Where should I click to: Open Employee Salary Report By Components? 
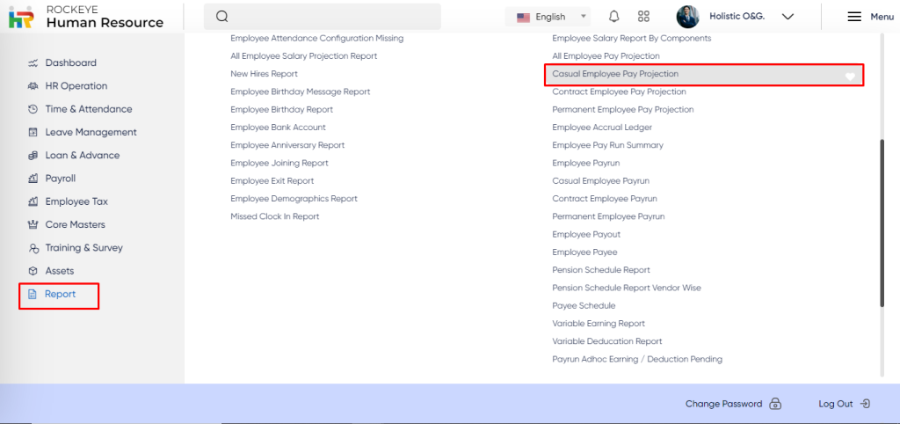(x=632, y=39)
